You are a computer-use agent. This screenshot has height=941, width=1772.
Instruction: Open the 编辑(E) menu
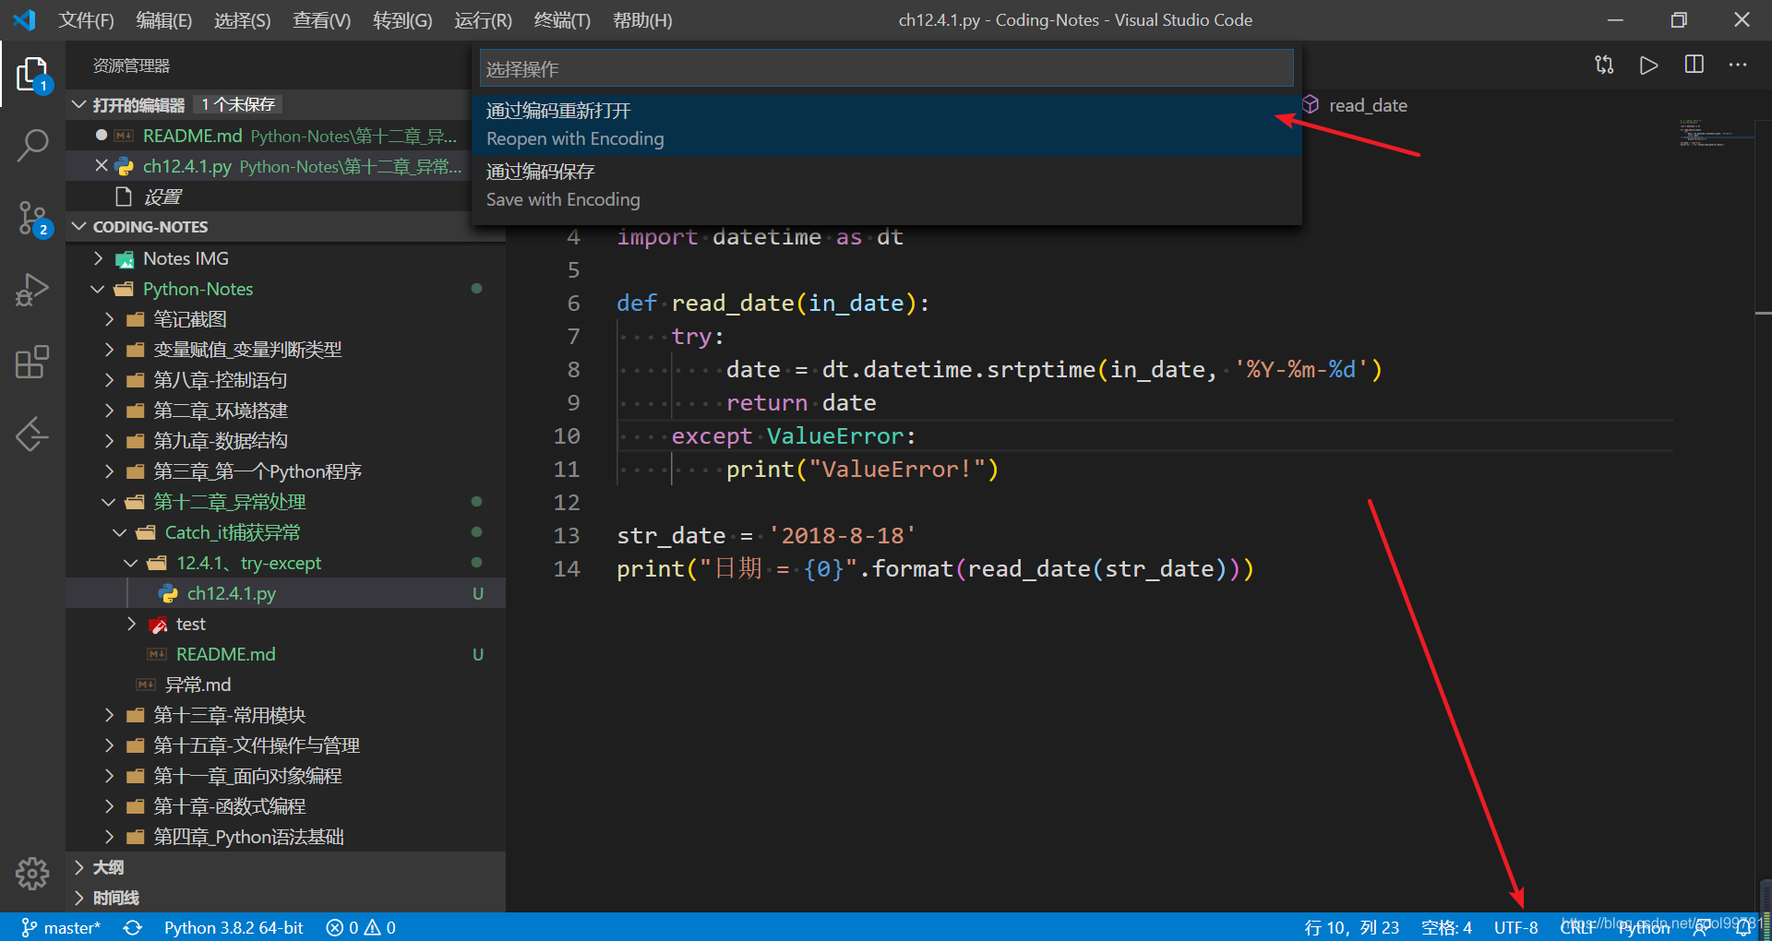163,20
